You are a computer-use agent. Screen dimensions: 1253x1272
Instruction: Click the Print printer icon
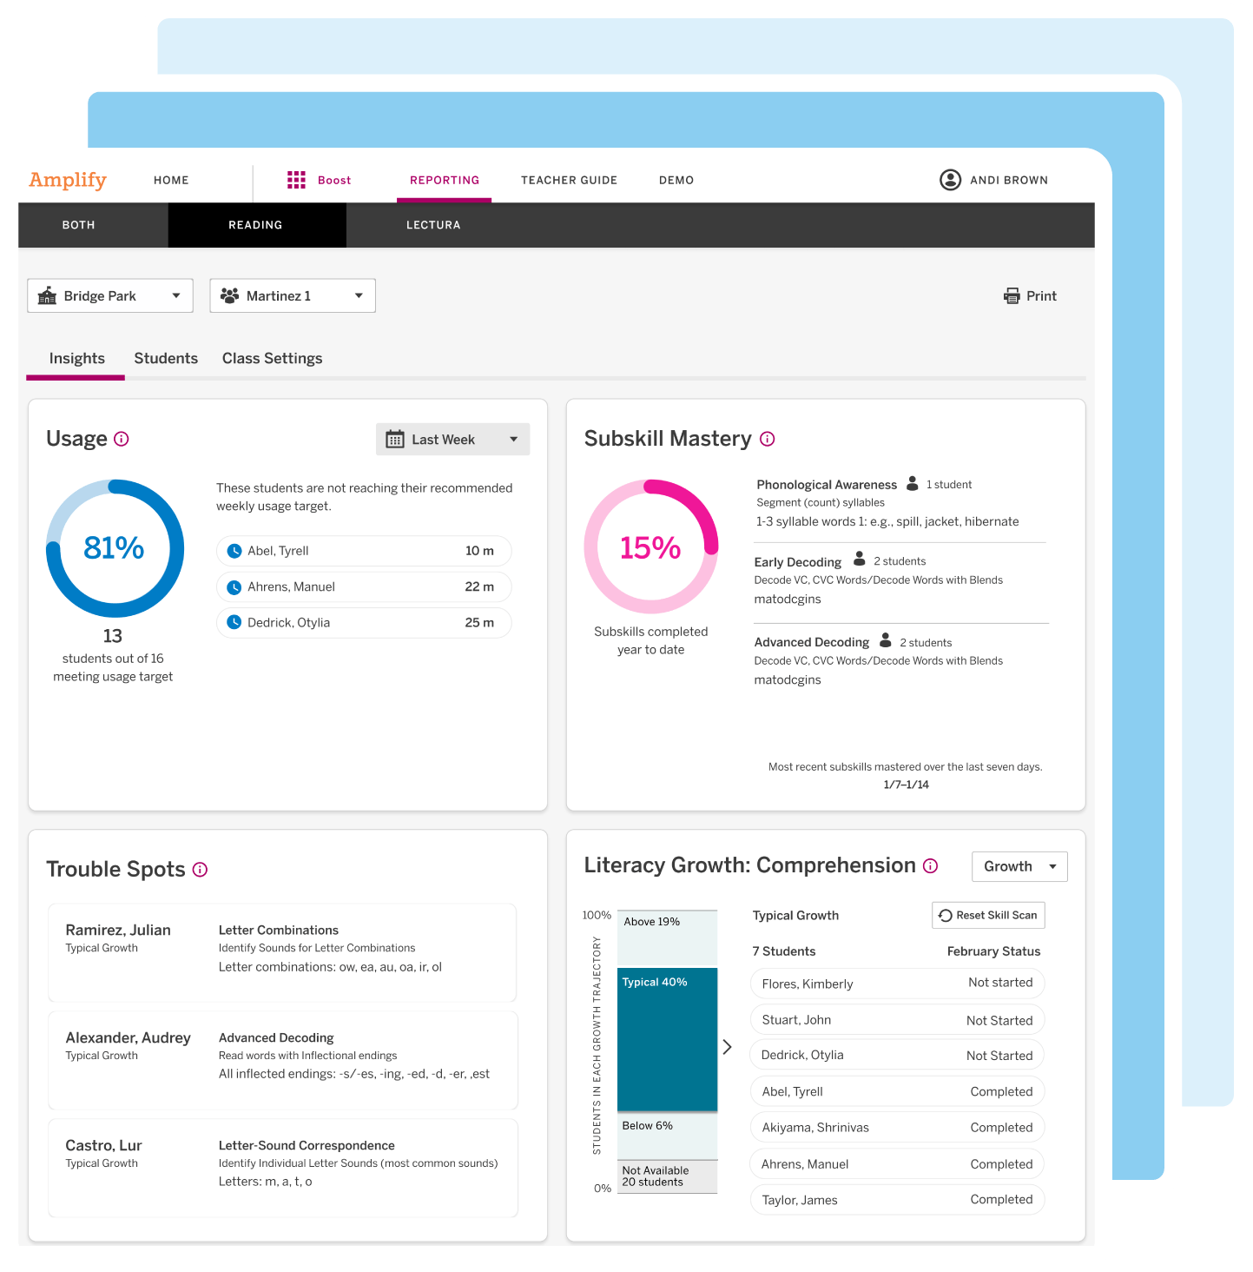click(x=1012, y=296)
